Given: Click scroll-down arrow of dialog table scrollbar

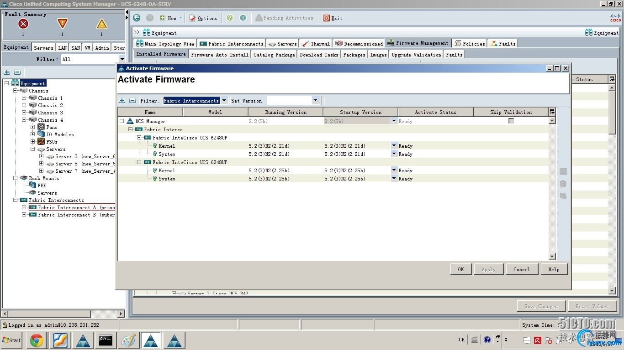Looking at the screenshot, I should pos(552,257).
